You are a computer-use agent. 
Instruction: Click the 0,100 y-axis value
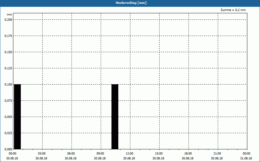(8, 85)
